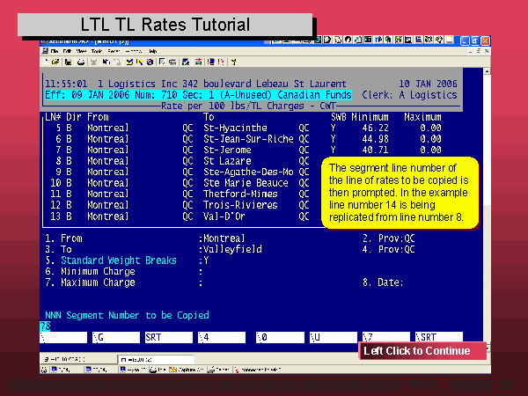Viewport: 528px width, 396px height.
Task: Select line 5 St-Hyacinthe rate row
Action: click(176, 127)
